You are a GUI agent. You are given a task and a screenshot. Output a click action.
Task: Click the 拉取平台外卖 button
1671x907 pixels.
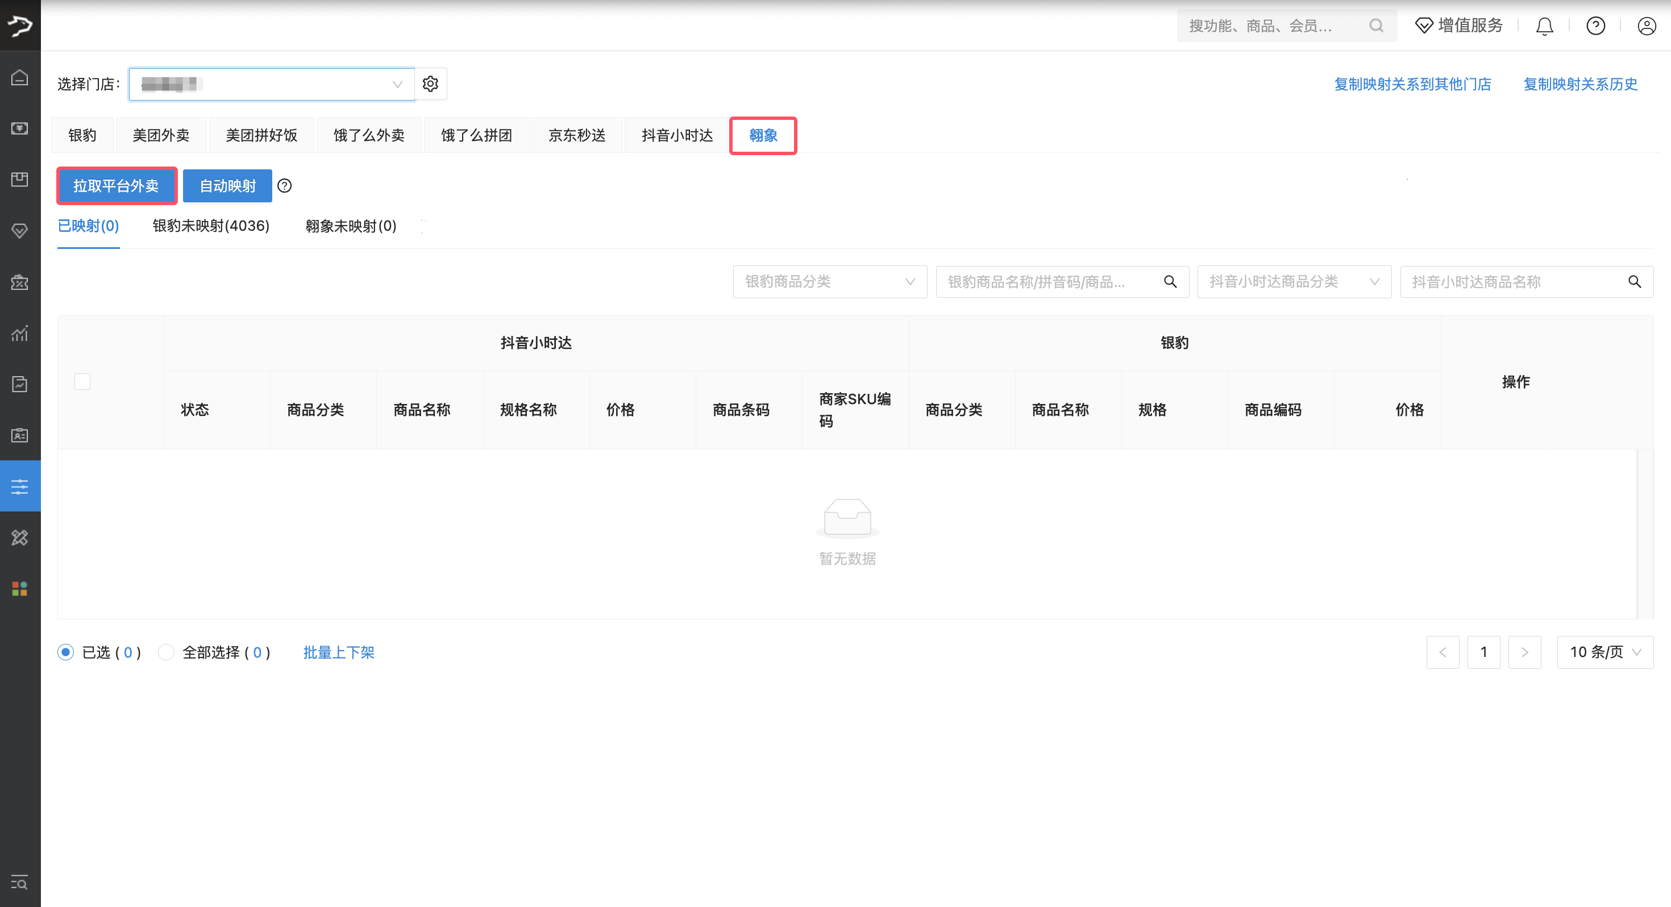pyautogui.click(x=116, y=186)
